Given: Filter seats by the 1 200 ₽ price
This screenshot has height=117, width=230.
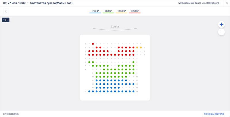Looking at the screenshot, I should pyautogui.click(x=135, y=11).
